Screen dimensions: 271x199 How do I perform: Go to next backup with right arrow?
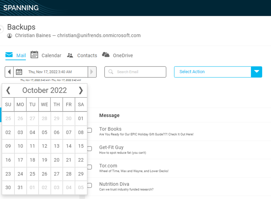point(92,72)
